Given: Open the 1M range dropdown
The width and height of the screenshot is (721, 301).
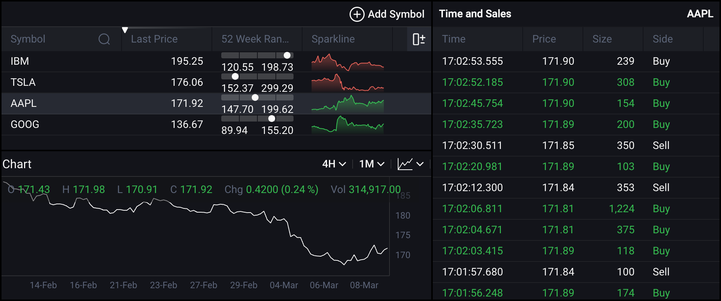Looking at the screenshot, I should click(x=372, y=164).
